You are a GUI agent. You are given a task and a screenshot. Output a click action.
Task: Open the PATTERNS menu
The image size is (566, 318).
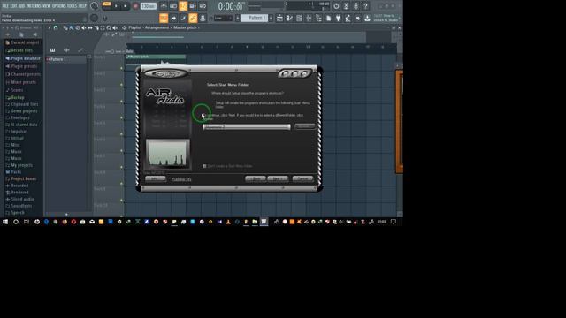(x=34, y=6)
